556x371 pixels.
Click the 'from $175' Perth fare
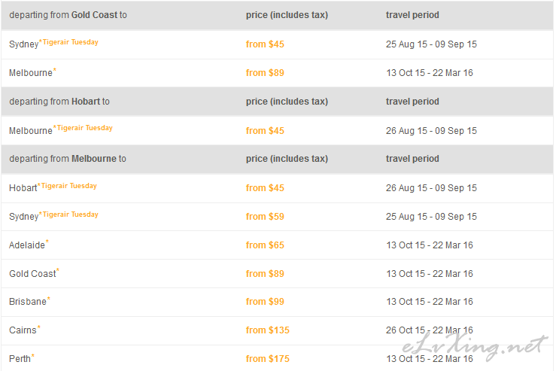268,359
